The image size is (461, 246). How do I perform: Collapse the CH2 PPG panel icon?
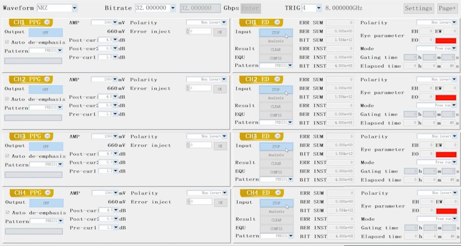tap(47, 79)
